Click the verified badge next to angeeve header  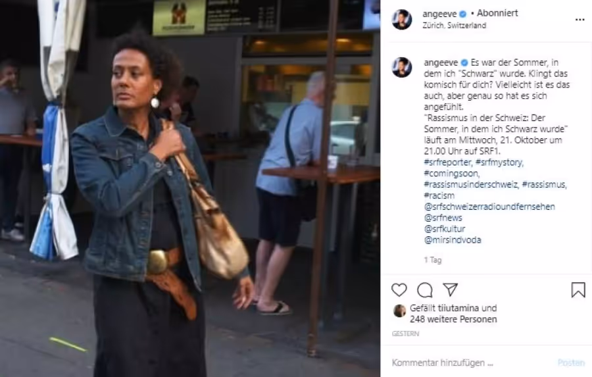pyautogui.click(x=463, y=14)
